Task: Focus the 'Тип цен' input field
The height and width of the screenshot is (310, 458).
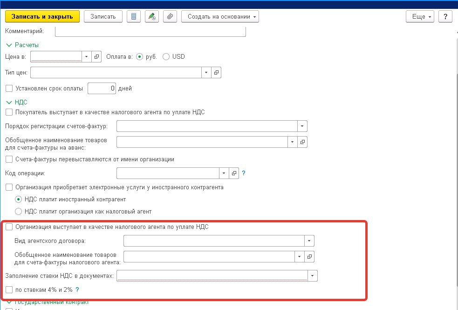Action: pyautogui.click(x=116, y=72)
